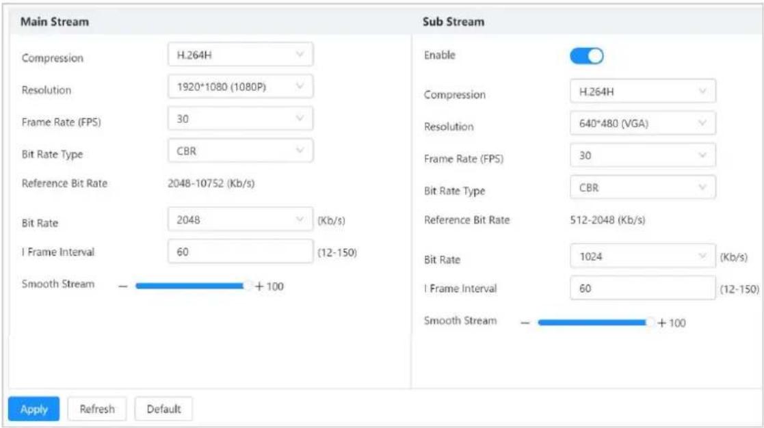The width and height of the screenshot is (764, 428).
Task: Click minus icon of Main Stream Smooth Stream
Action: click(x=123, y=286)
